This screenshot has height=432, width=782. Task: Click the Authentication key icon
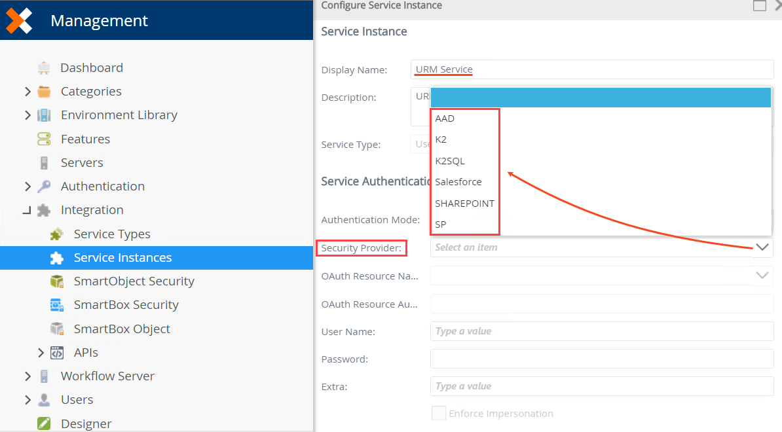coord(43,185)
